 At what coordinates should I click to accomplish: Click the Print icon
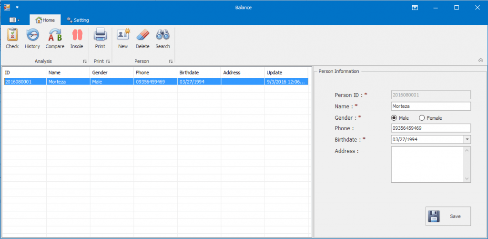pyautogui.click(x=100, y=39)
